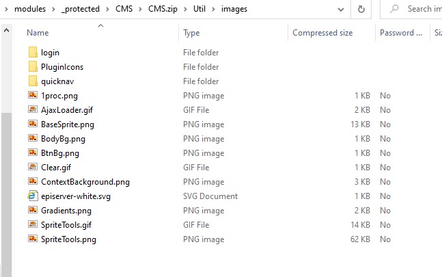
Task: Sort files by Name column header
Action: (x=38, y=33)
